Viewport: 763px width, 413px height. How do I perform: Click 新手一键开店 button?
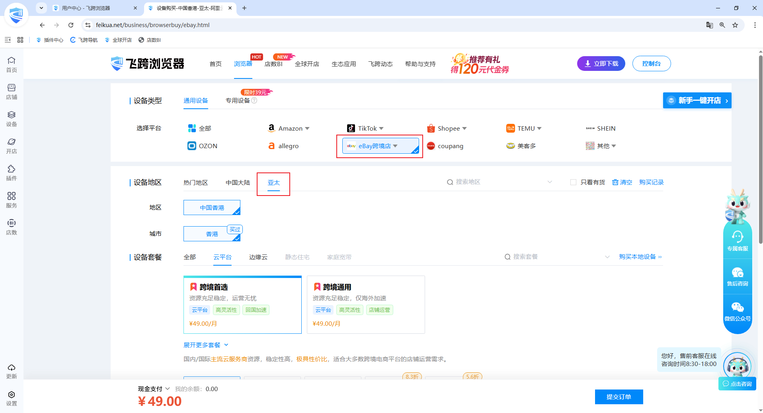coord(697,100)
